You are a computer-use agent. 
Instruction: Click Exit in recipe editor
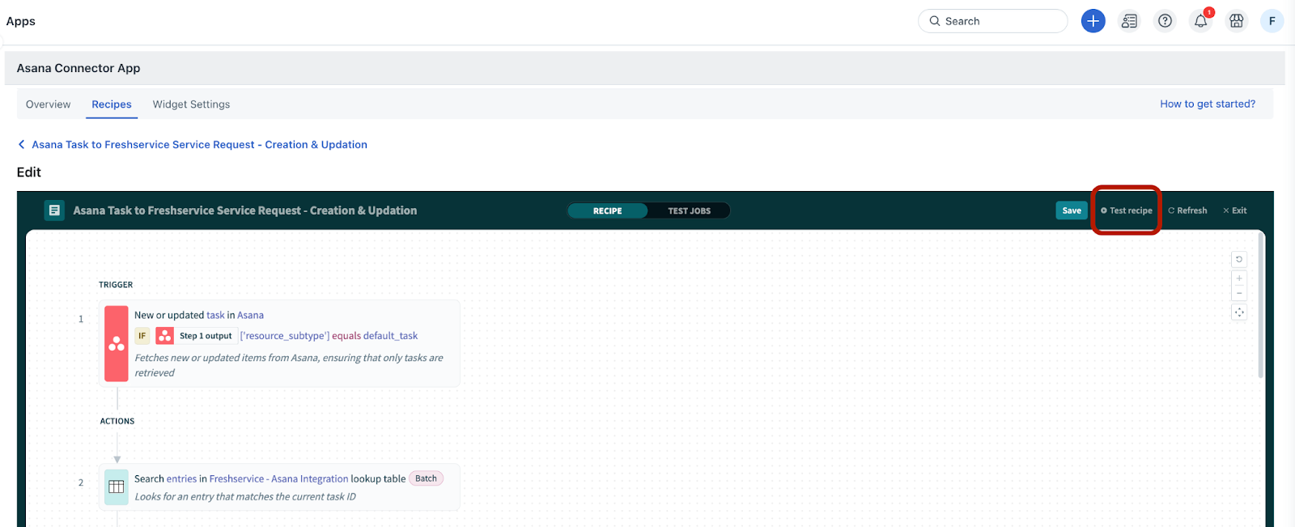point(1235,210)
